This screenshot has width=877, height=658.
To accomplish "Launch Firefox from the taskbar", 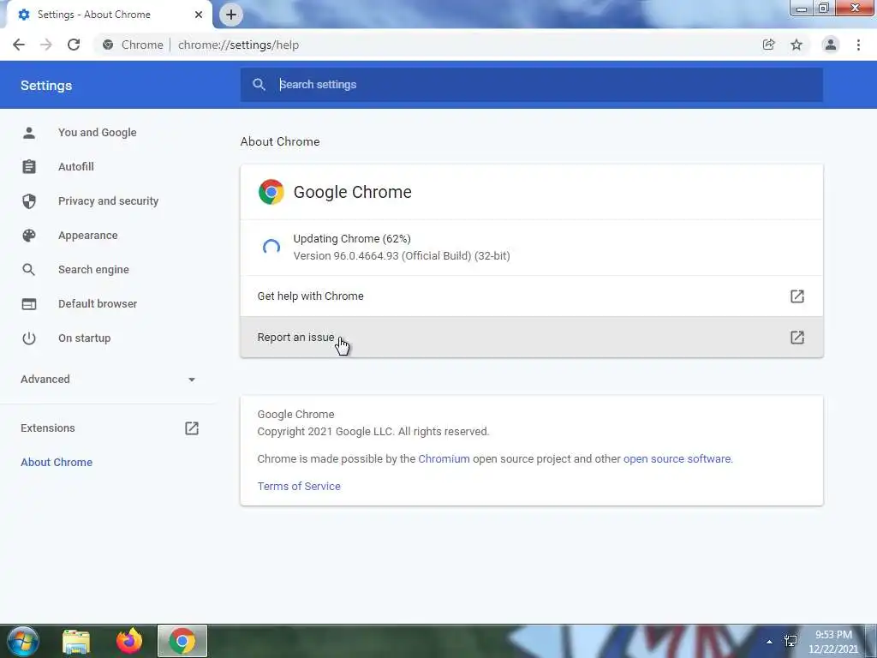I will [129, 641].
